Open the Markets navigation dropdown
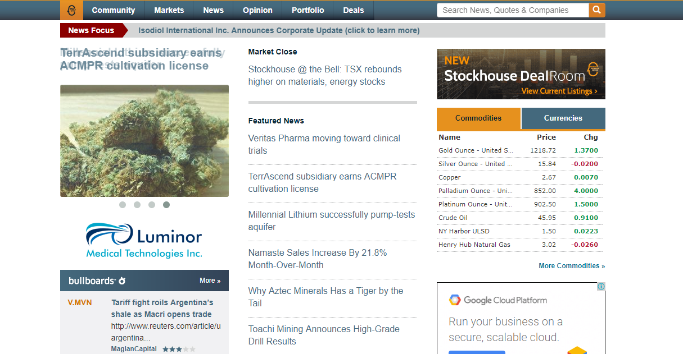This screenshot has width=683, height=354. tap(169, 10)
